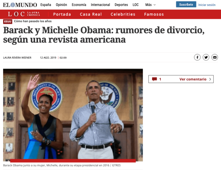Go to the Economía section
The height and width of the screenshot is (170, 221).
[x=79, y=5]
